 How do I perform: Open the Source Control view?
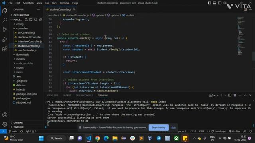[x=5, y=30]
